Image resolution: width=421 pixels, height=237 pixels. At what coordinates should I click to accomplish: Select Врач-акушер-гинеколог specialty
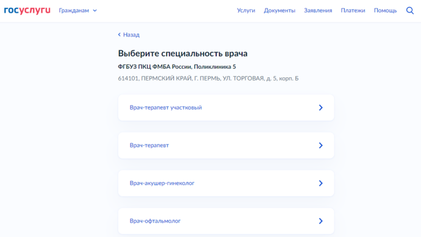[x=226, y=183]
